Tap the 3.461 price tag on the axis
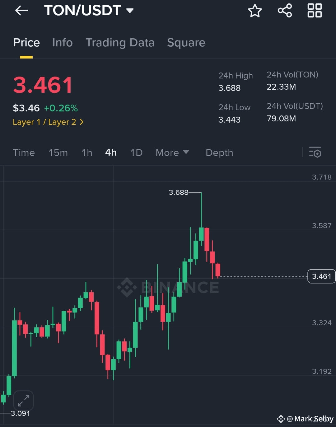Screen dimensions: 336x427 coord(321,276)
